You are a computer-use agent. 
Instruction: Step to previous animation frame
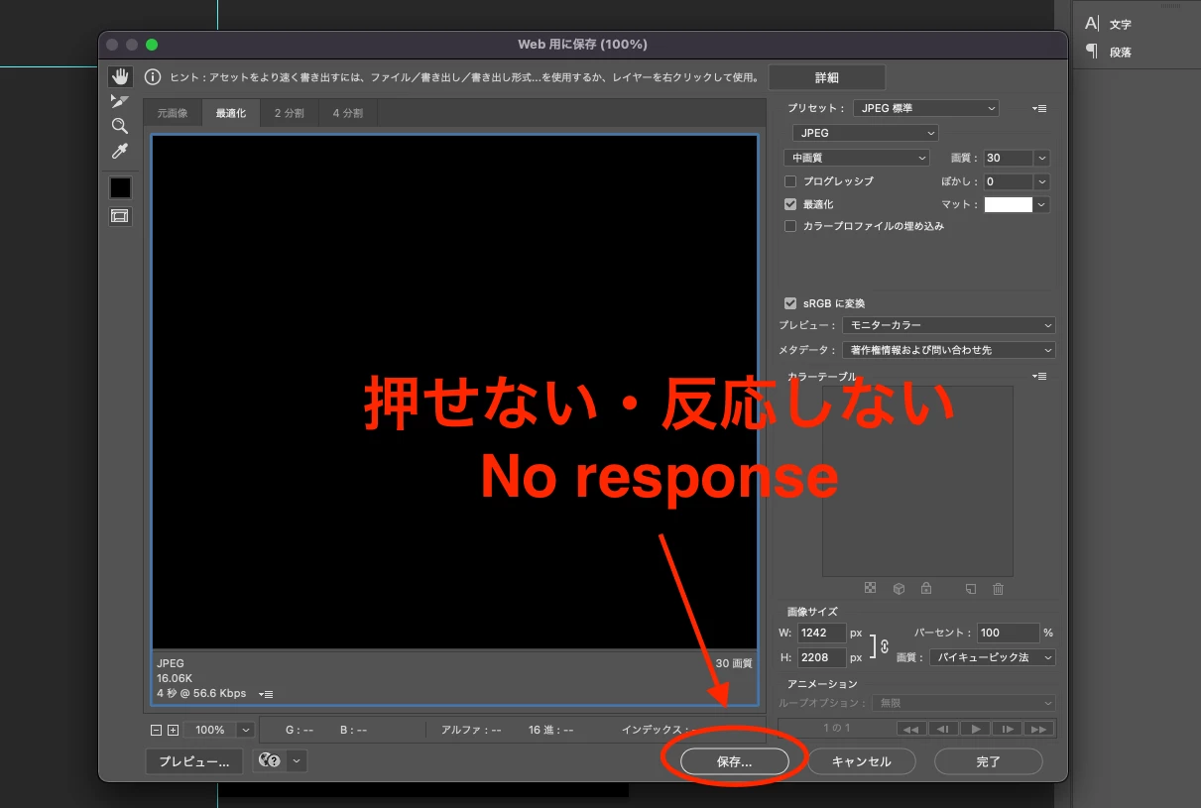coord(942,729)
